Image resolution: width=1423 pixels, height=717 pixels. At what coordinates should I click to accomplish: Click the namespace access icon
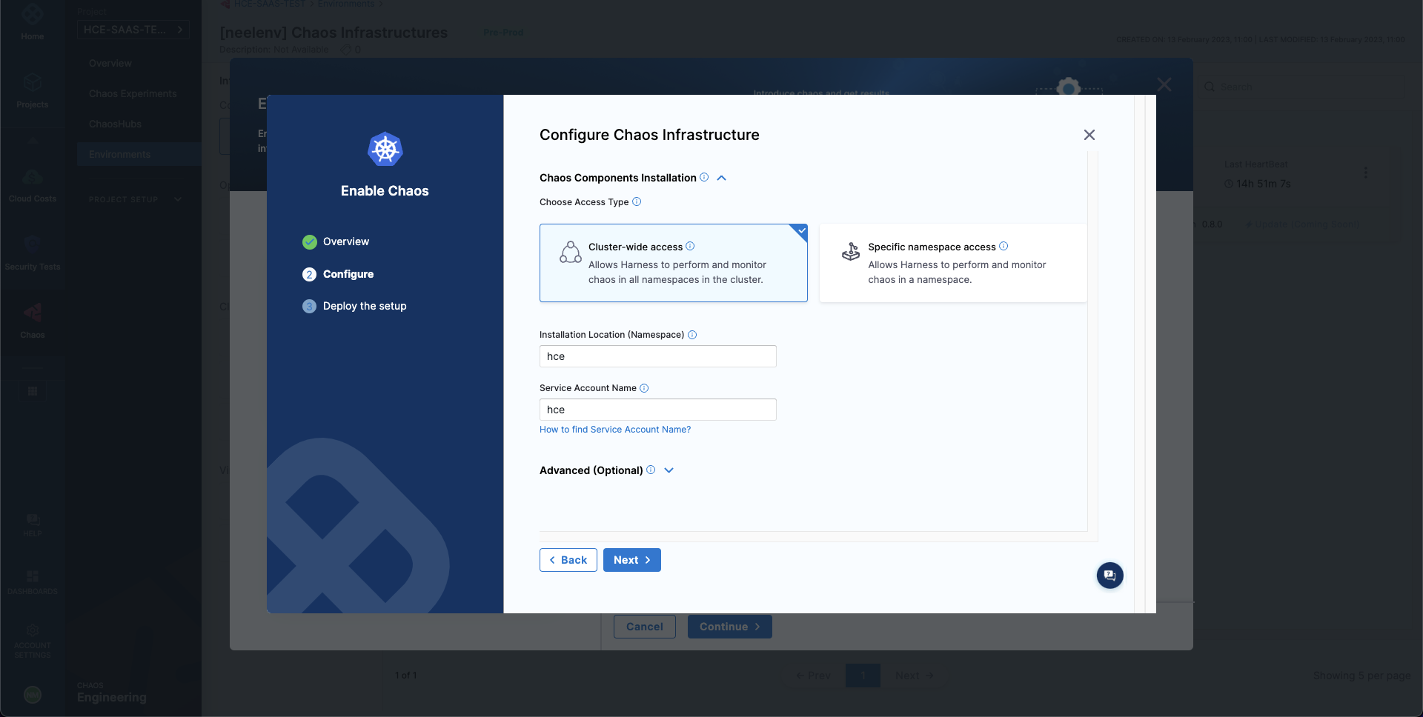click(851, 252)
